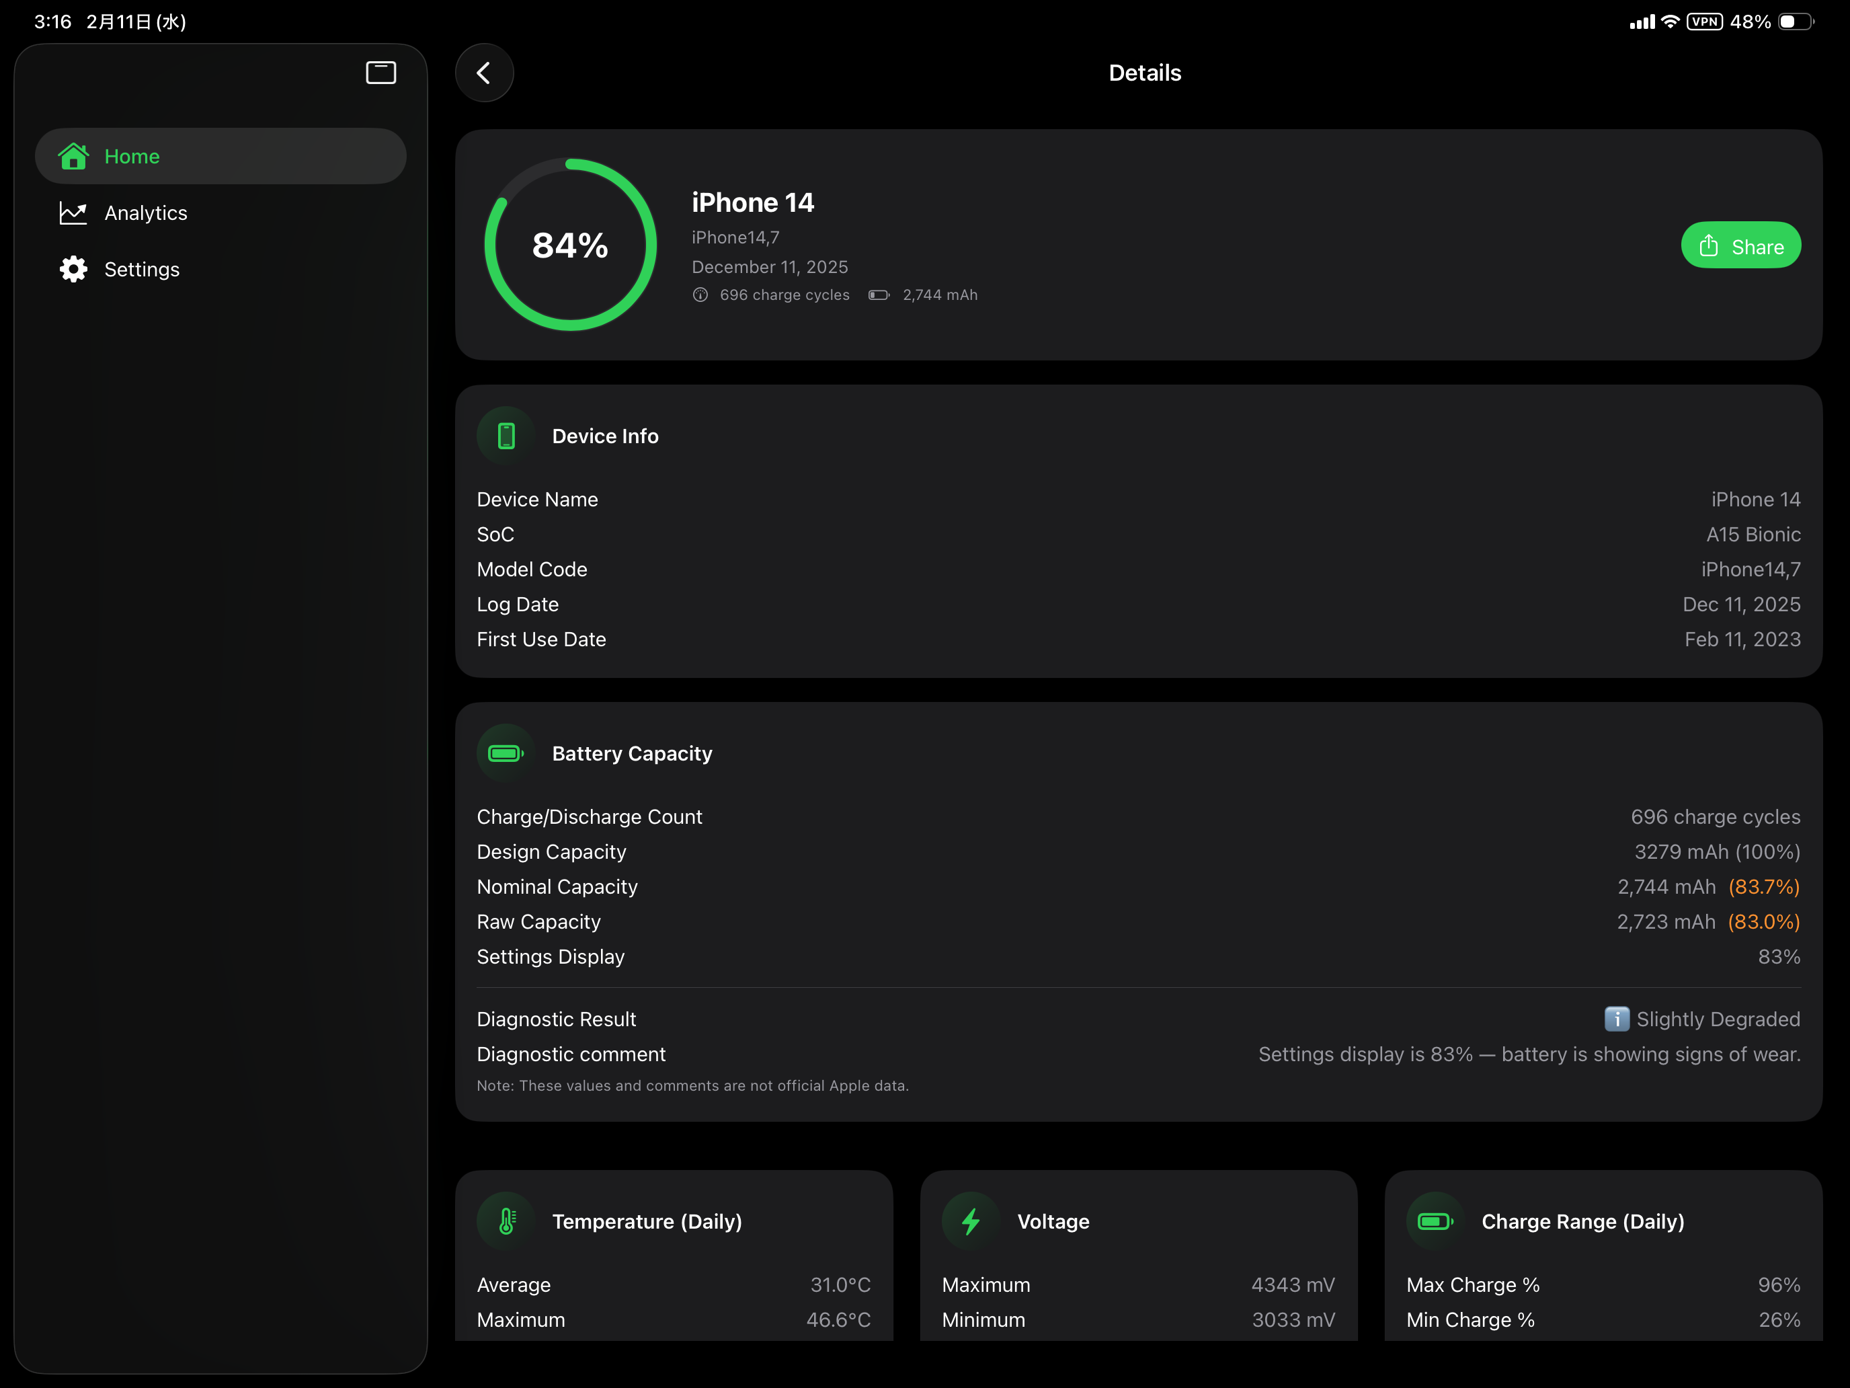Click the "3:16" clock in status bar
The width and height of the screenshot is (1850, 1388).
52,22
